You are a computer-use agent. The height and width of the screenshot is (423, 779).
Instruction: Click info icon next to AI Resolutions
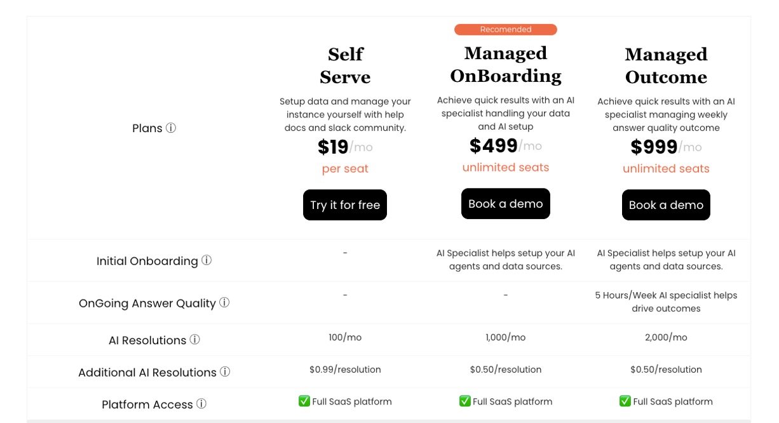click(195, 340)
